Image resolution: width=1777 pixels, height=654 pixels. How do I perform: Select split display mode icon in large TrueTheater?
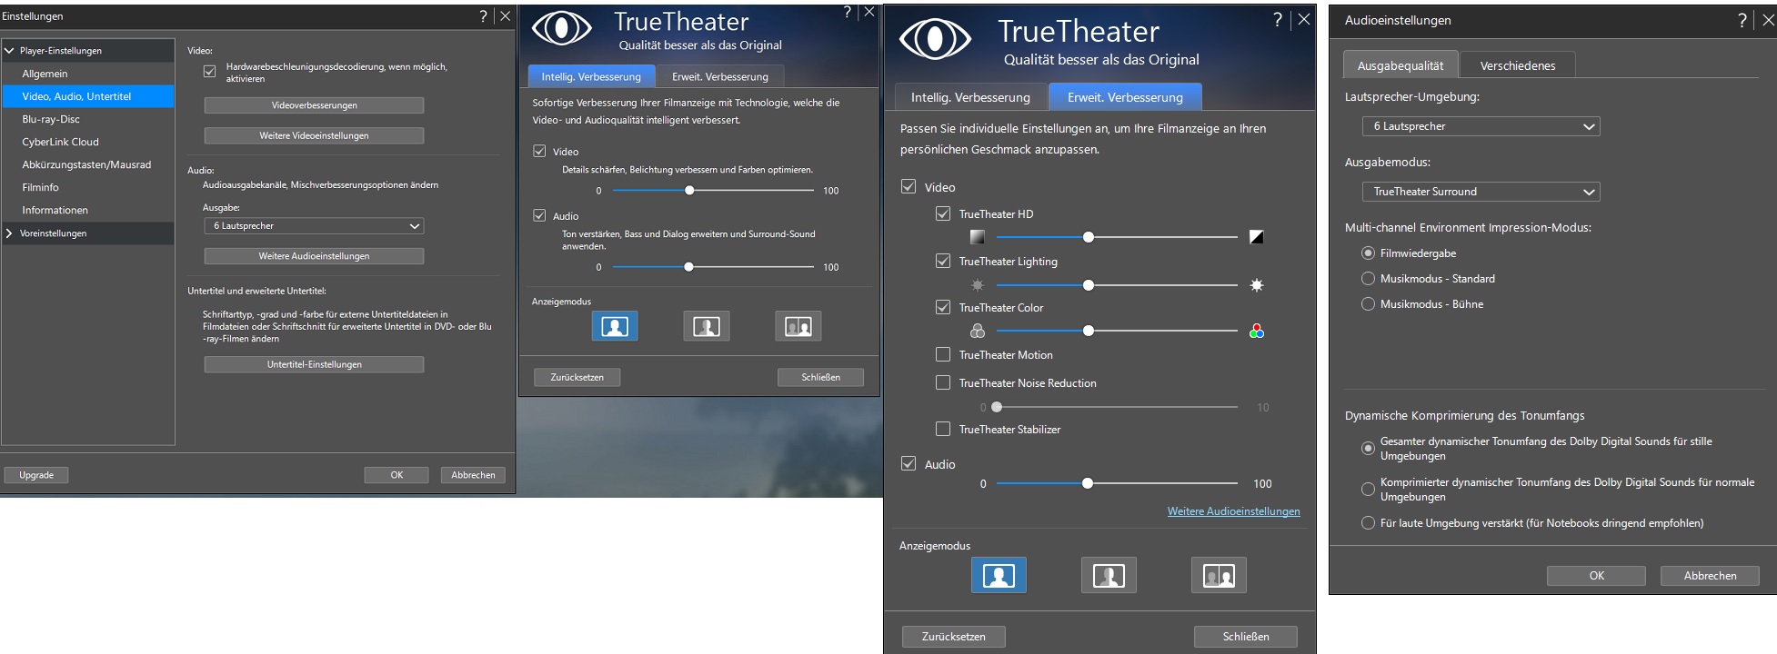click(1109, 575)
